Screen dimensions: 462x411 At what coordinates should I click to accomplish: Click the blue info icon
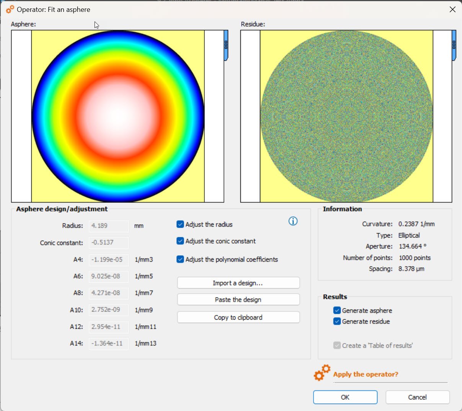pos(293,221)
